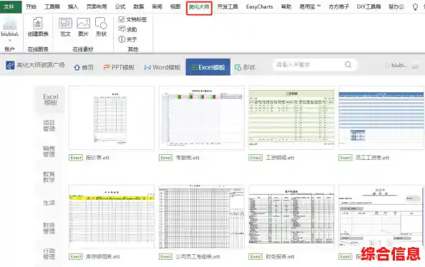This screenshot has width=425, height=267.
Task: Open the 范文 sample text icon
Action: click(65, 24)
